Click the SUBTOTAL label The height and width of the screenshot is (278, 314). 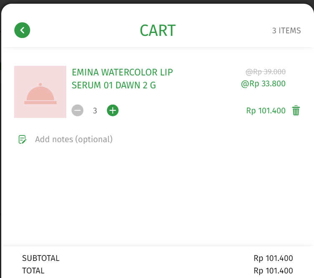(40, 258)
